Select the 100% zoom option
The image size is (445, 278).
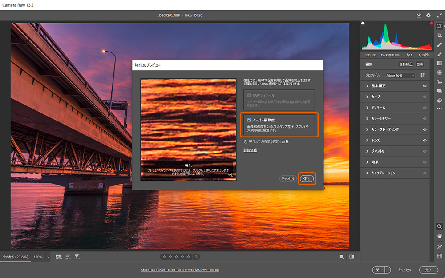pyautogui.click(x=38, y=257)
